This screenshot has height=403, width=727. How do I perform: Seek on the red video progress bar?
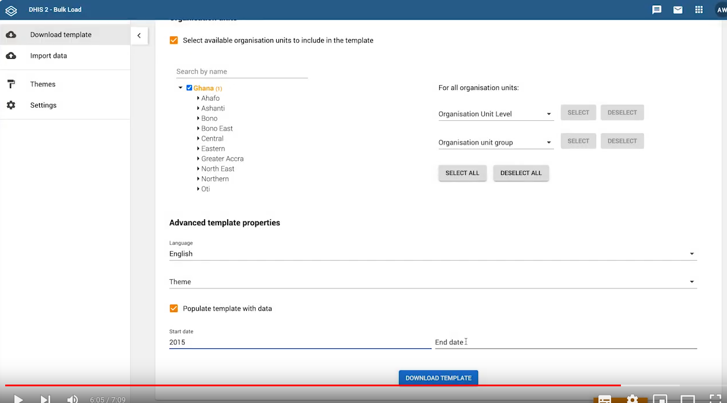(x=311, y=385)
